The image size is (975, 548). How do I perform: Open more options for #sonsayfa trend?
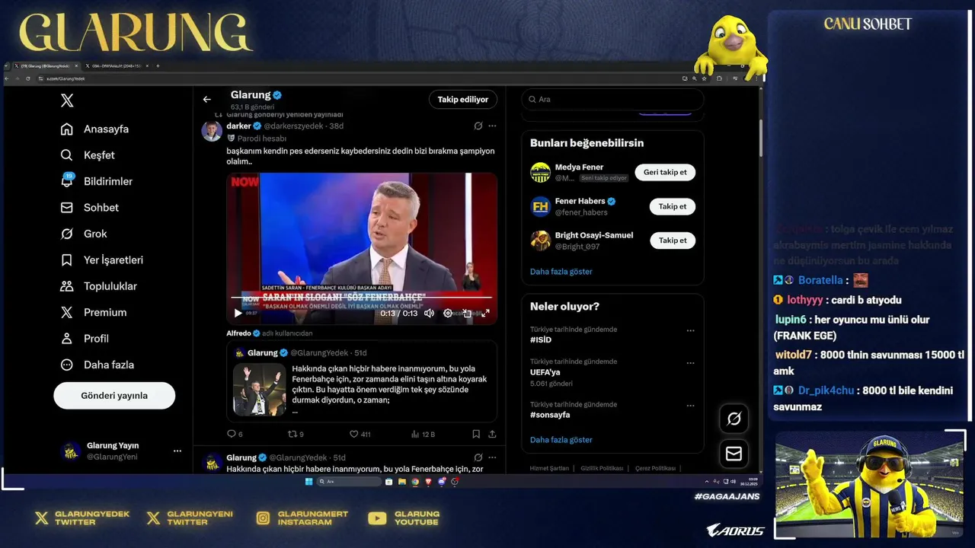click(690, 406)
